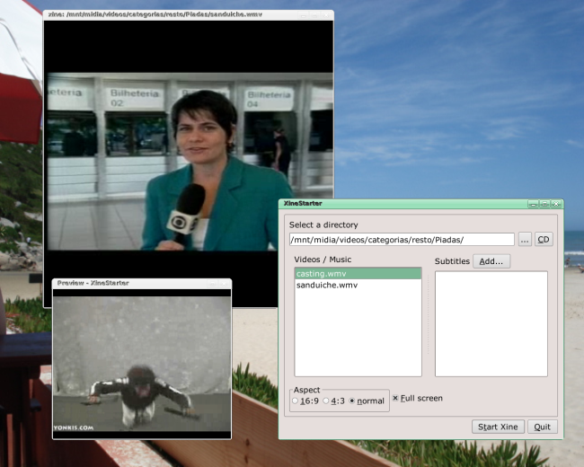Click the Start Xine button
The image size is (584, 467).
pyautogui.click(x=498, y=427)
